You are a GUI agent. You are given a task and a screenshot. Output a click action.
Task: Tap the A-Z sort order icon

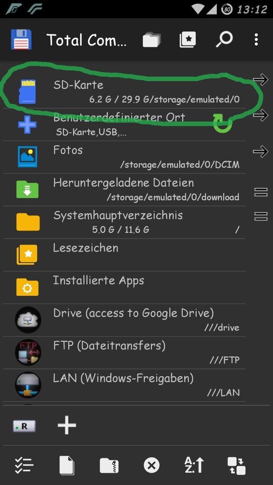194,465
